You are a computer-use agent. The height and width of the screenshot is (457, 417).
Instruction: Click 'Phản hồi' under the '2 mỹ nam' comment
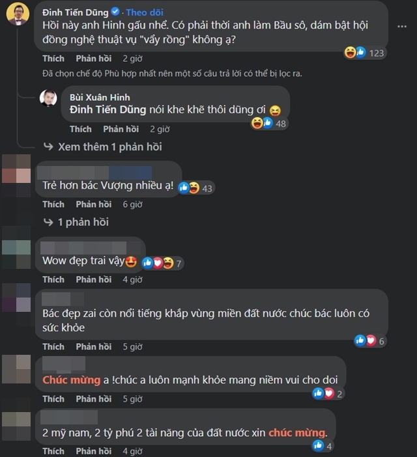pyautogui.click(x=94, y=450)
